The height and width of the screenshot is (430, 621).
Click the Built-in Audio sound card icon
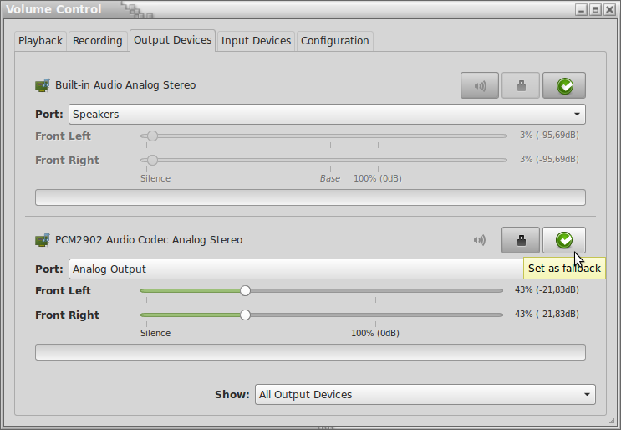tap(43, 85)
